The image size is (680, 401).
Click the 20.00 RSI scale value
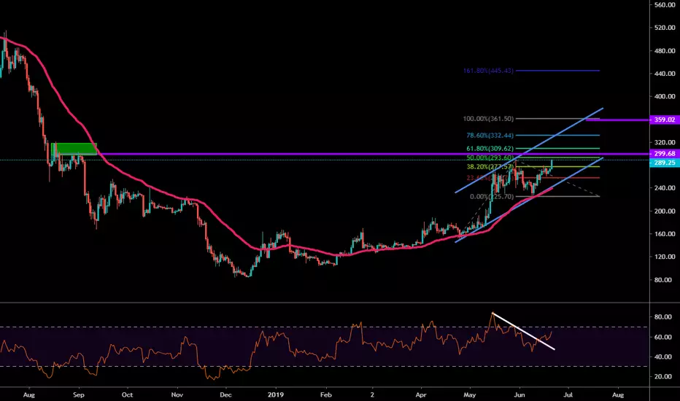pyautogui.click(x=663, y=376)
